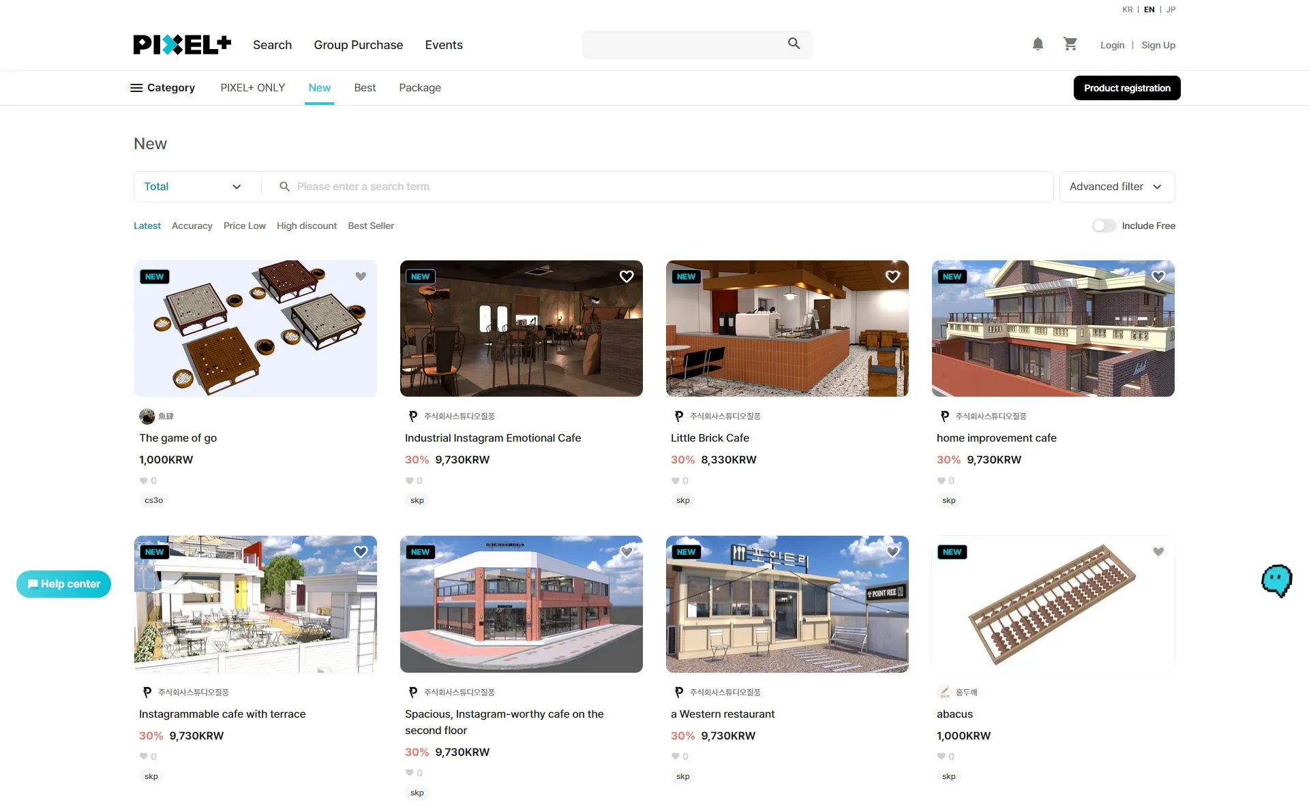Open the Help center button
1309x807 pixels.
64,584
